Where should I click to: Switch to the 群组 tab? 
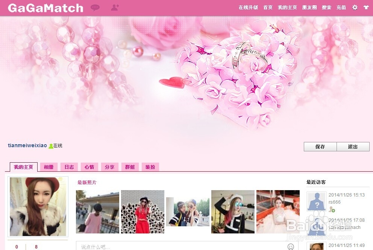(130, 167)
